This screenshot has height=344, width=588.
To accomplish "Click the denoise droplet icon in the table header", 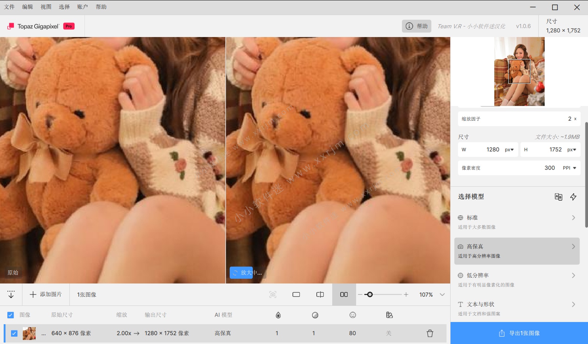I will [x=277, y=315].
